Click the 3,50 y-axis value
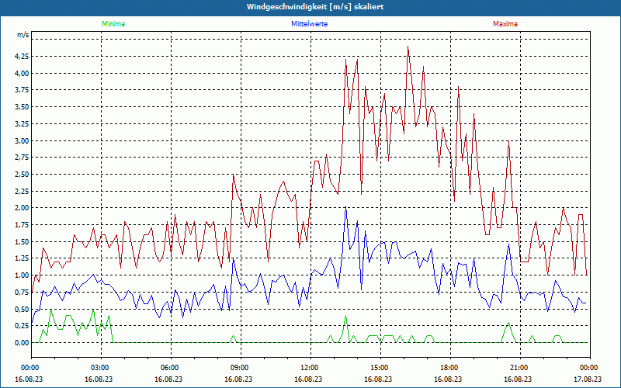Image resolution: width=621 pixels, height=388 pixels. pyautogui.click(x=22, y=107)
